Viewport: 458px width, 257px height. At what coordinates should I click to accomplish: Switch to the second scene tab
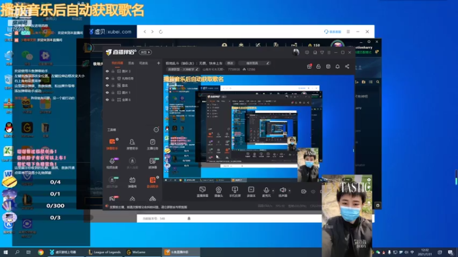[x=131, y=63]
